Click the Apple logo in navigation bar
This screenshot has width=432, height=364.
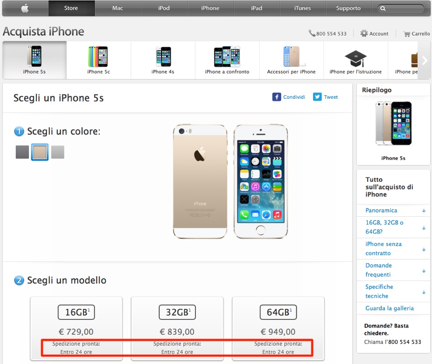tap(25, 8)
